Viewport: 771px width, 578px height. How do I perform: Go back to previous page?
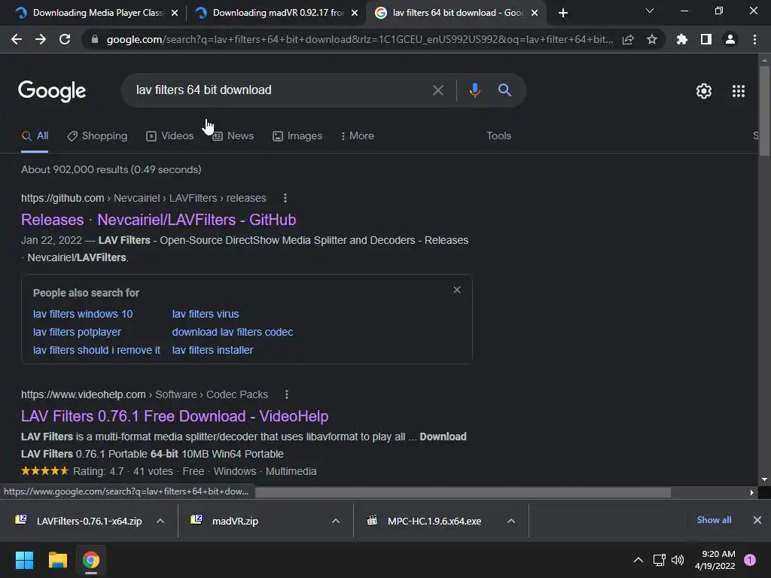[17, 39]
